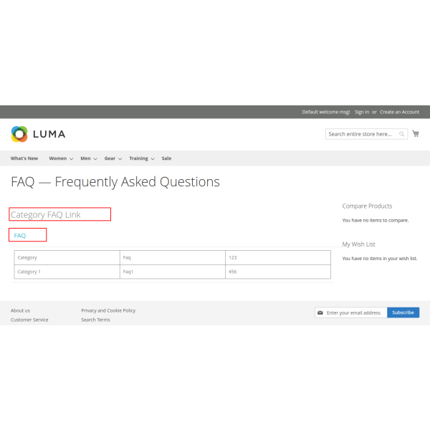Click the search magnifier icon
Viewport: 430px width, 430px height.
click(x=402, y=134)
